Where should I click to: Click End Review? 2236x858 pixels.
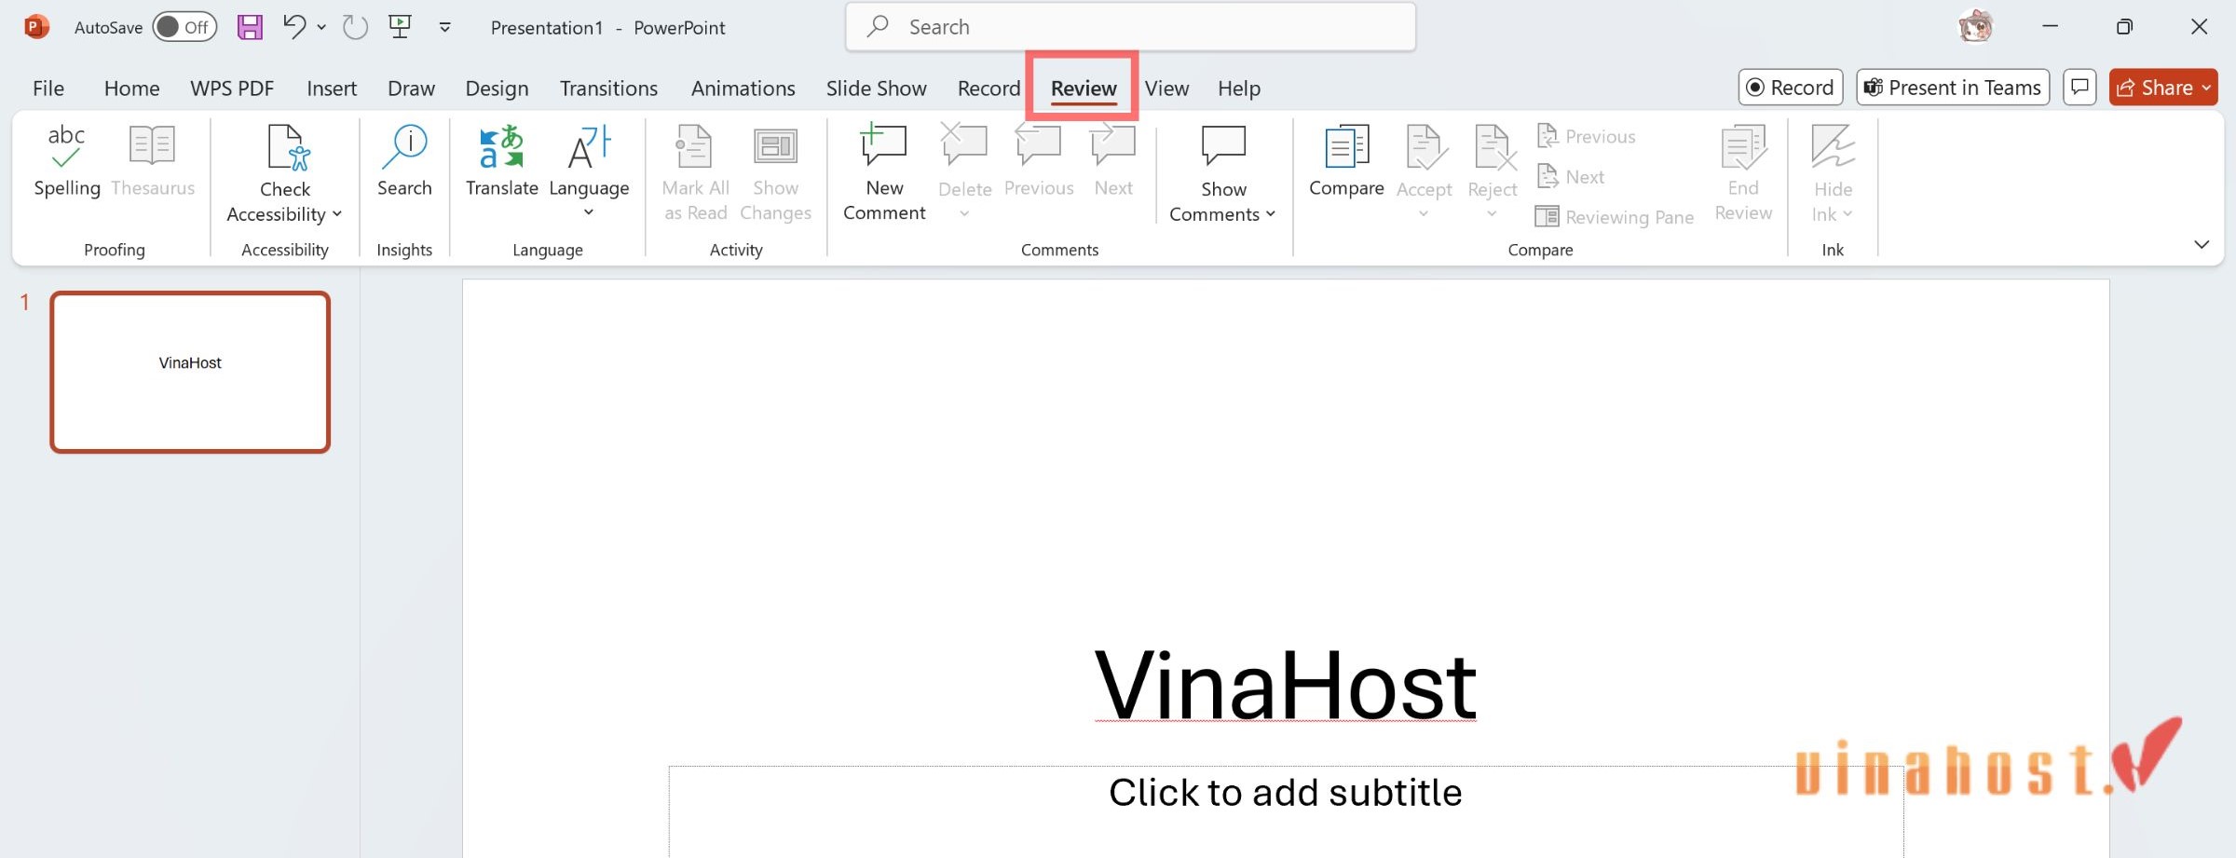(1743, 173)
